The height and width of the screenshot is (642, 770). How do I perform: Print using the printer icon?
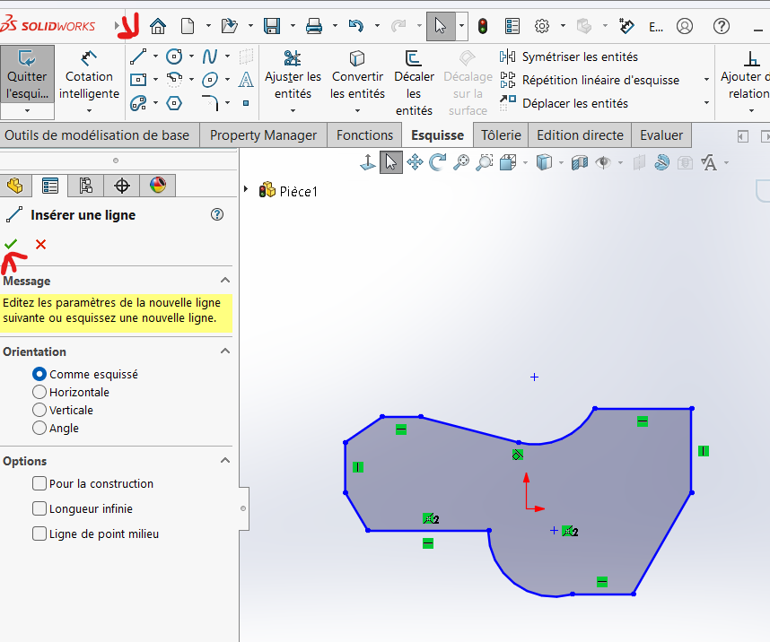[314, 25]
